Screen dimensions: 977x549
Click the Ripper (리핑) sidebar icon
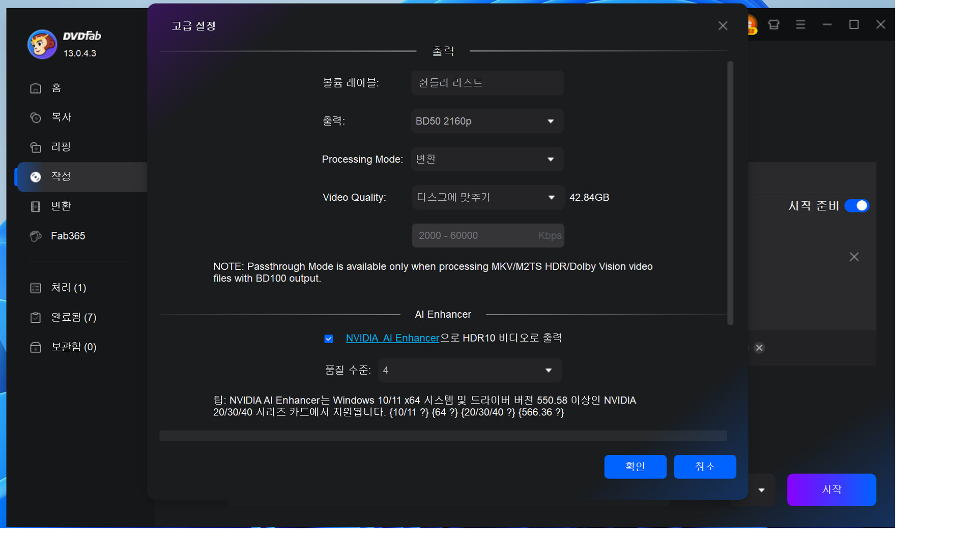click(36, 147)
